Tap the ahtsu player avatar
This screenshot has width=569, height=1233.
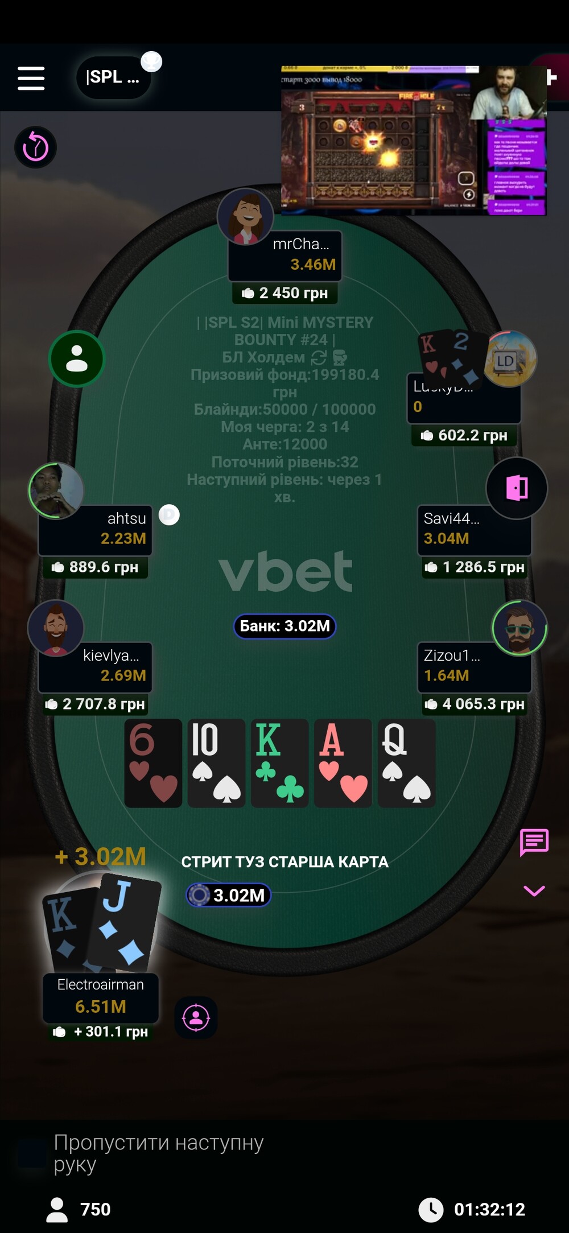tap(56, 490)
